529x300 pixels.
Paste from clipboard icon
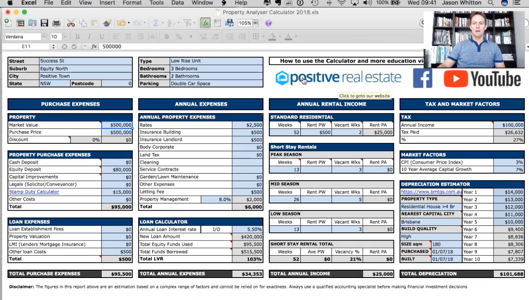click(95, 23)
